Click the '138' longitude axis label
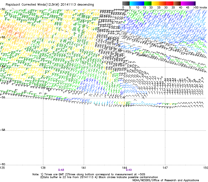This screenshot has height=182, width=208. coord(43,168)
